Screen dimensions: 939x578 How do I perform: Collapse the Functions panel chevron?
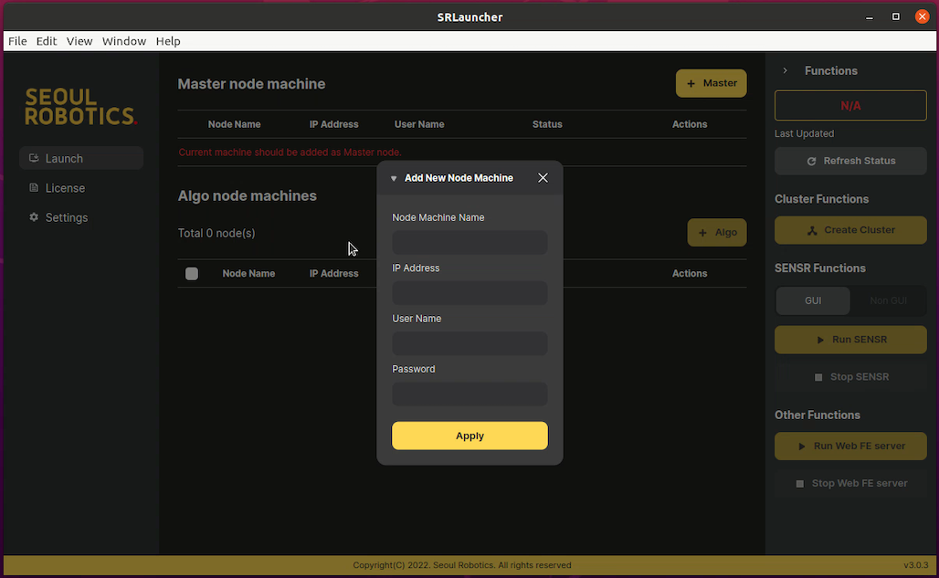pyautogui.click(x=785, y=71)
